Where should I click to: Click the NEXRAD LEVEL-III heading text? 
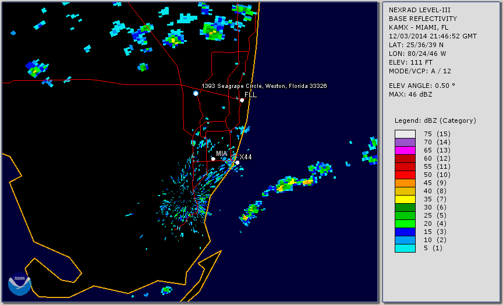tap(420, 10)
